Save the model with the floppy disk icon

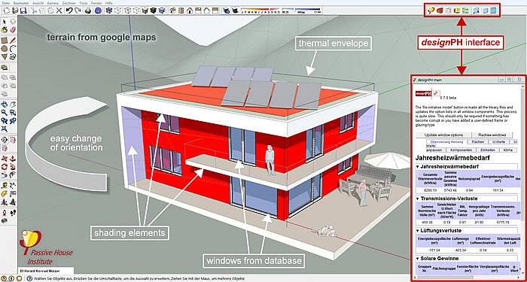[23, 11]
